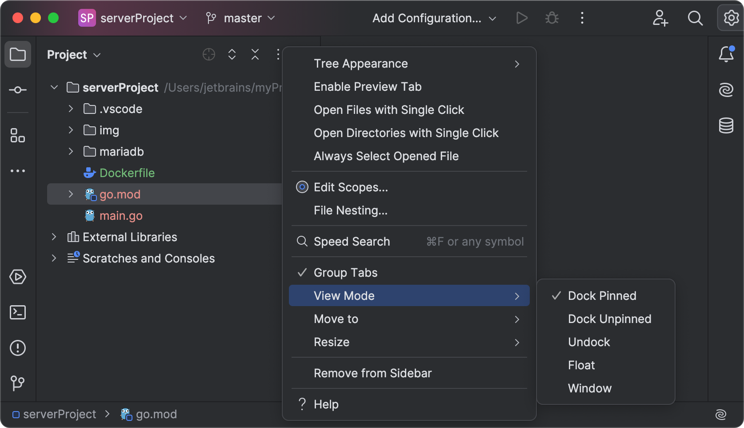The height and width of the screenshot is (428, 744).
Task: Select Remove from Sidebar menu entry
Action: click(372, 373)
